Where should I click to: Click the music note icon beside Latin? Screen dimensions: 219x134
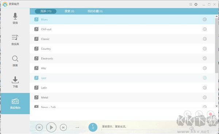click(36, 88)
